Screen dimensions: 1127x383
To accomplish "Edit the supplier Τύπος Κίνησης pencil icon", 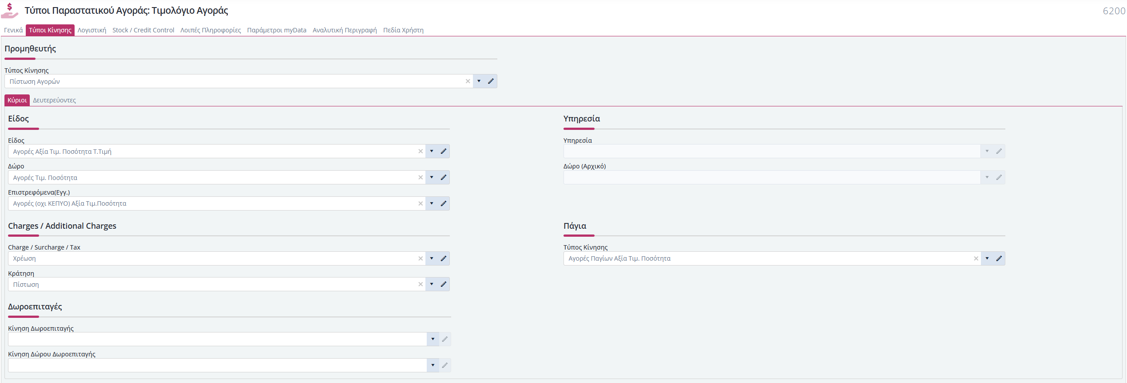I will (x=491, y=81).
